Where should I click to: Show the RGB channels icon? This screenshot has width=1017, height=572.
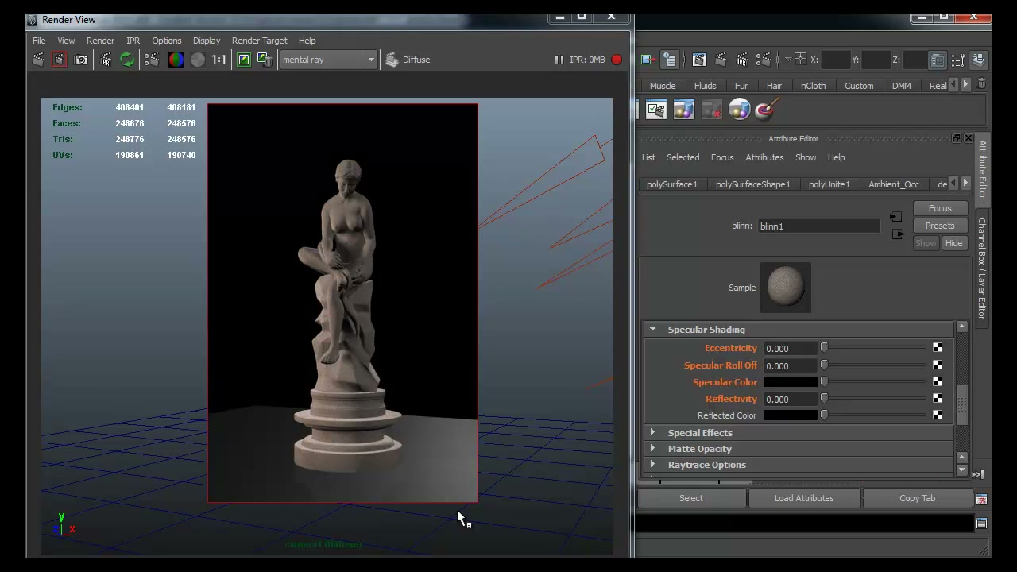(x=176, y=60)
